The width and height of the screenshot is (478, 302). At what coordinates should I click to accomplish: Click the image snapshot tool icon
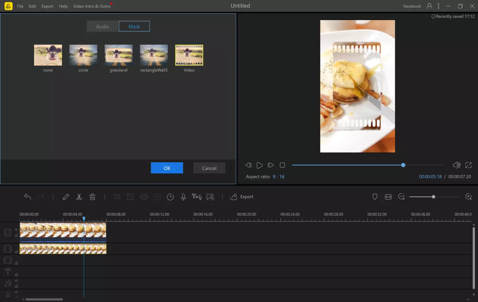coord(210,197)
